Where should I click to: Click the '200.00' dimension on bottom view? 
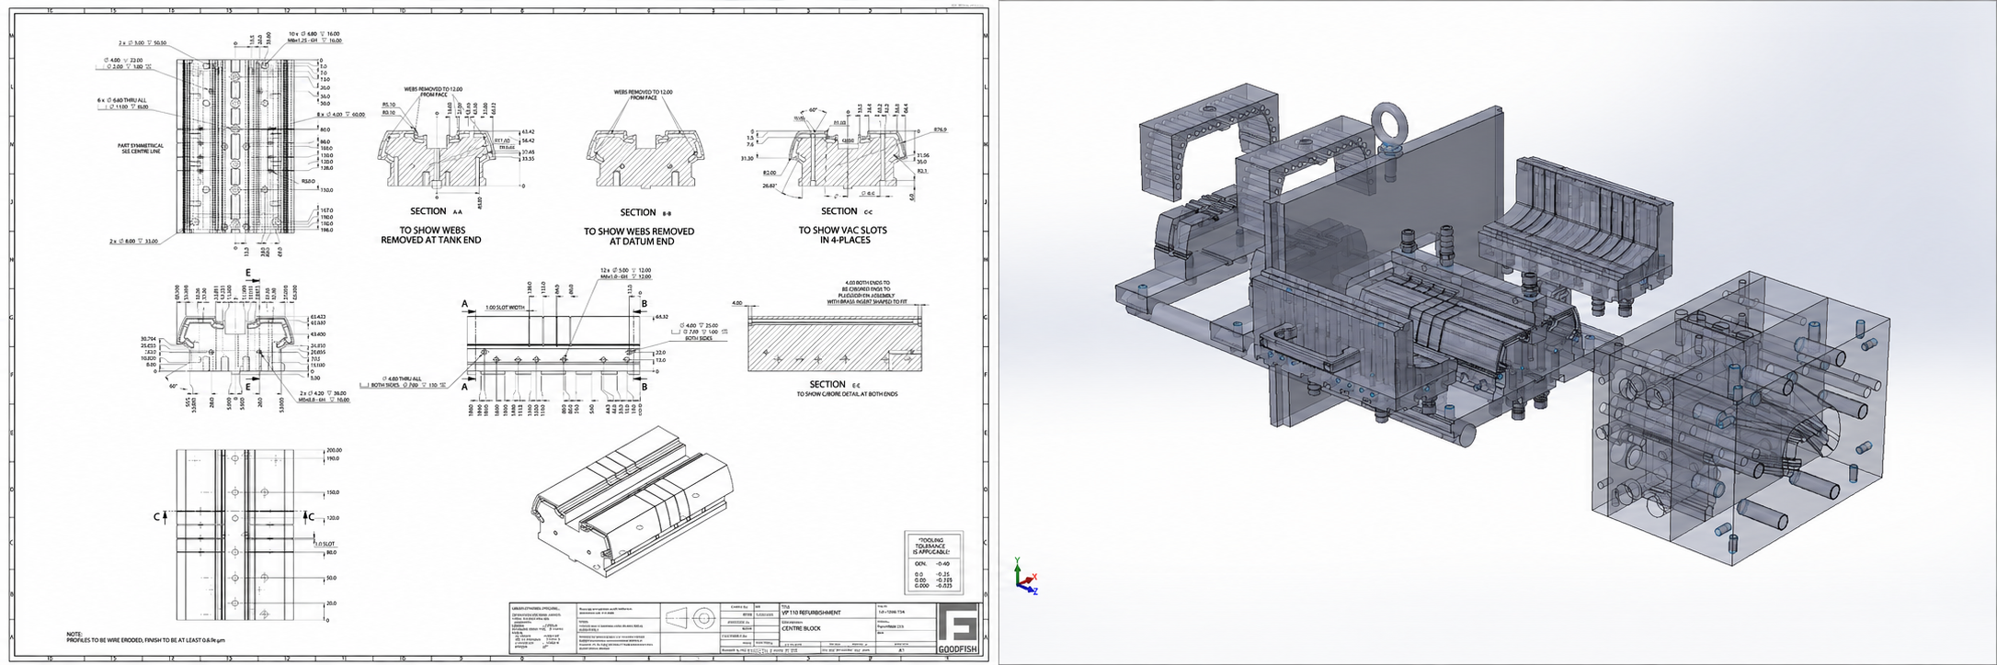[333, 450]
